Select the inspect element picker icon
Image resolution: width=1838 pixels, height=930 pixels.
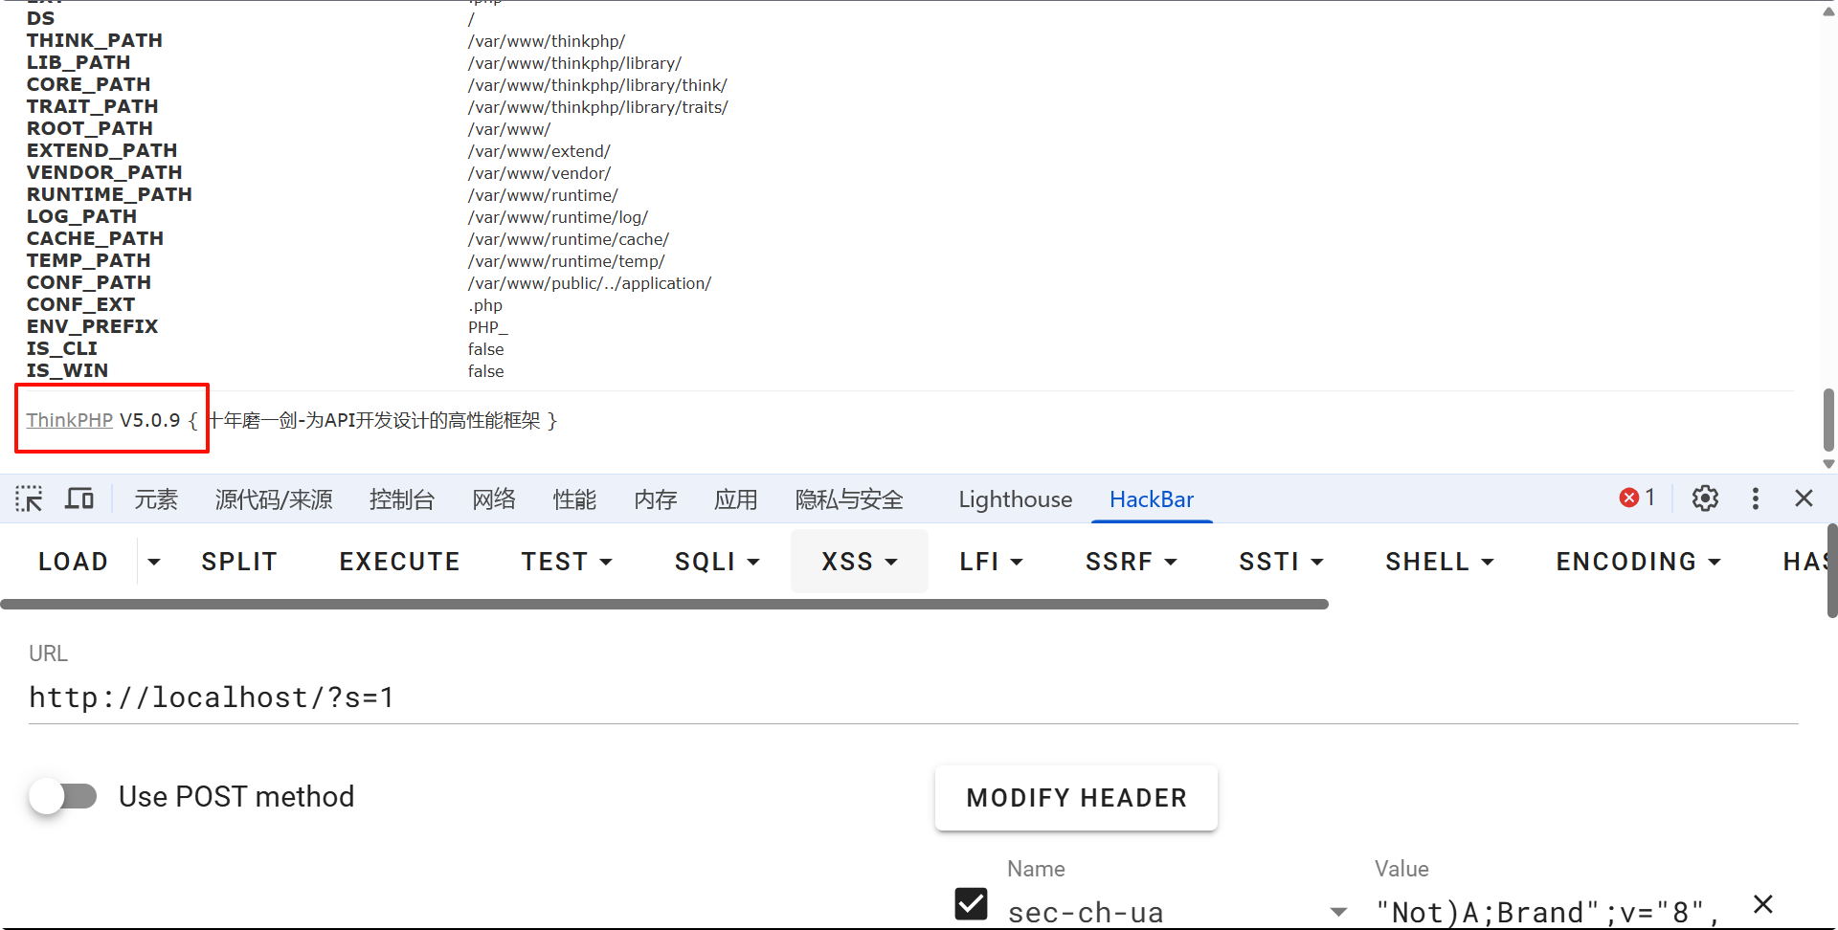click(29, 498)
